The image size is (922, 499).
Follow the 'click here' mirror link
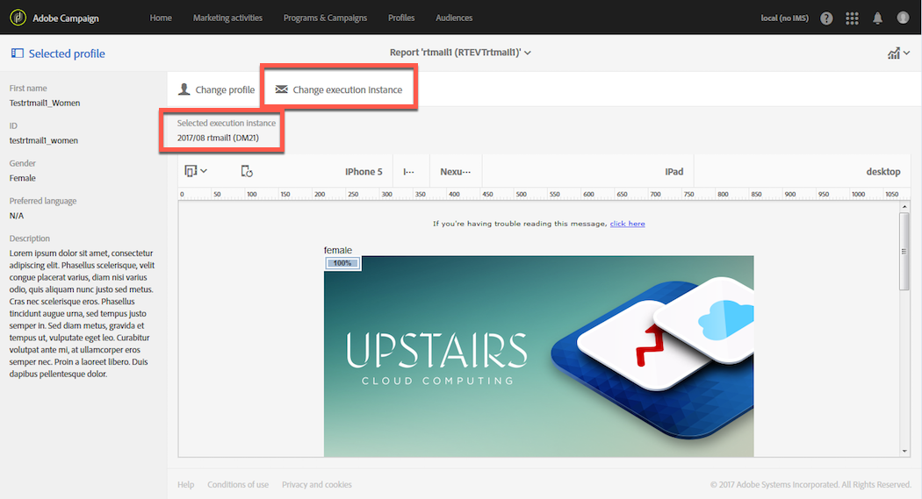point(628,224)
